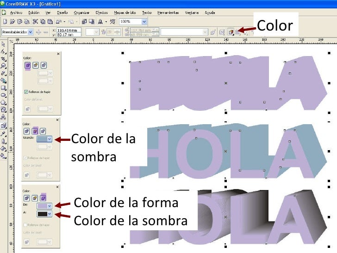Expand the undo history dropdown arrow
The width and height of the screenshot is (337, 253).
64,21
